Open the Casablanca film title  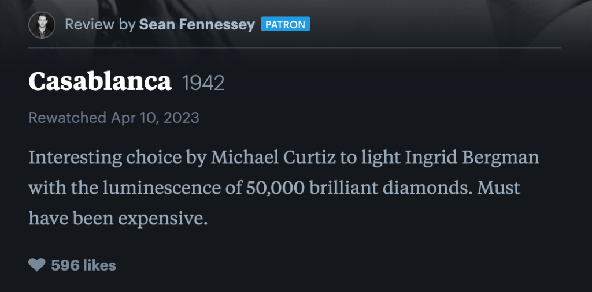click(x=100, y=83)
